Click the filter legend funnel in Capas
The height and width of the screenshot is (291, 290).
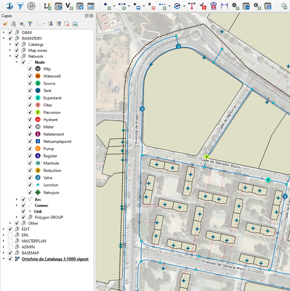(x=30, y=24)
